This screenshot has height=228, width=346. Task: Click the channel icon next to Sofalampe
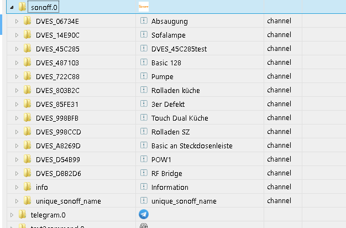(x=144, y=35)
